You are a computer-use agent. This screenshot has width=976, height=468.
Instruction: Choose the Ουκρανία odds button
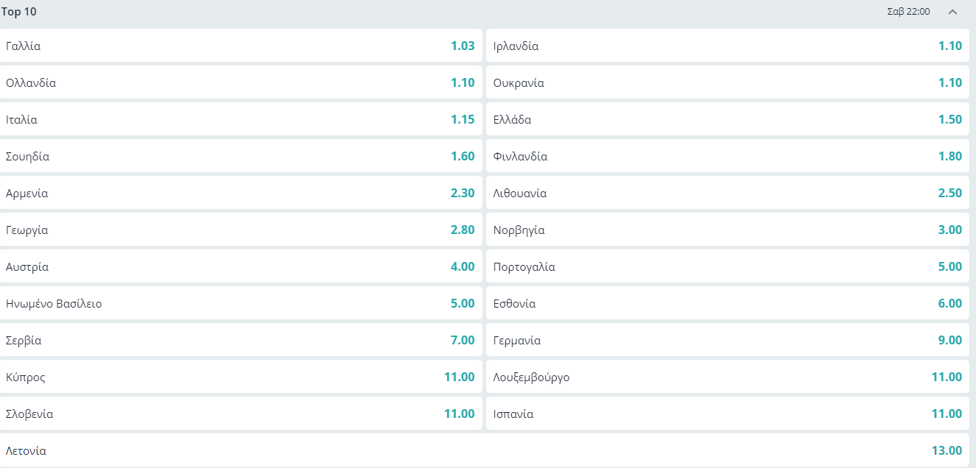click(x=728, y=82)
